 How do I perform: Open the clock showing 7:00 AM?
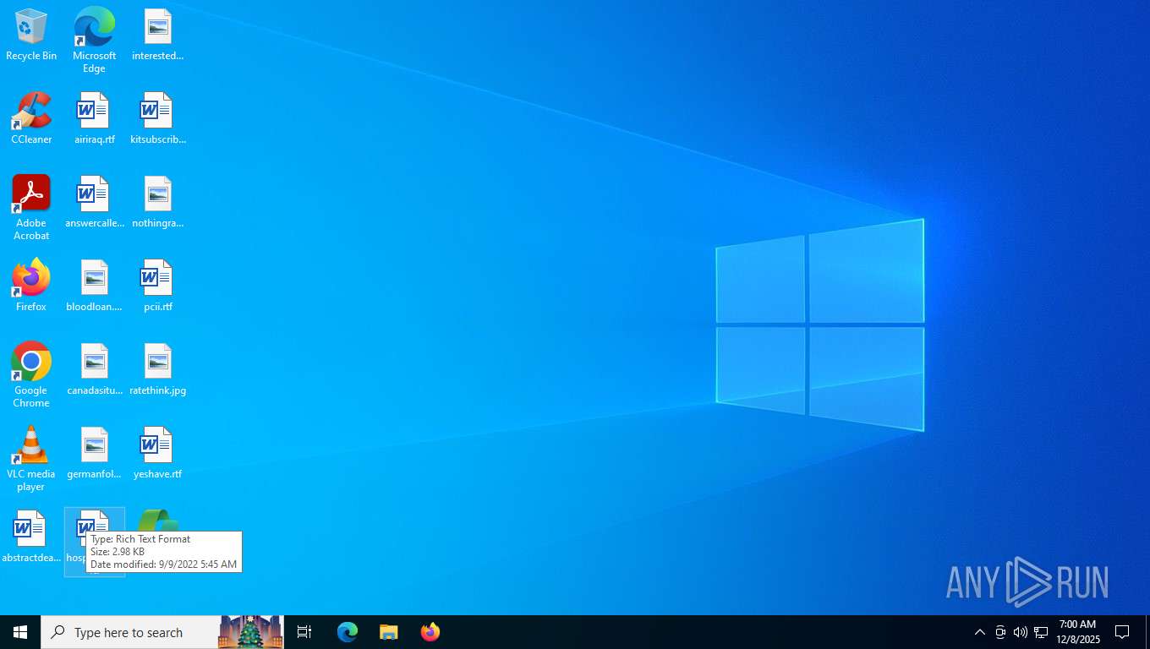tap(1077, 632)
